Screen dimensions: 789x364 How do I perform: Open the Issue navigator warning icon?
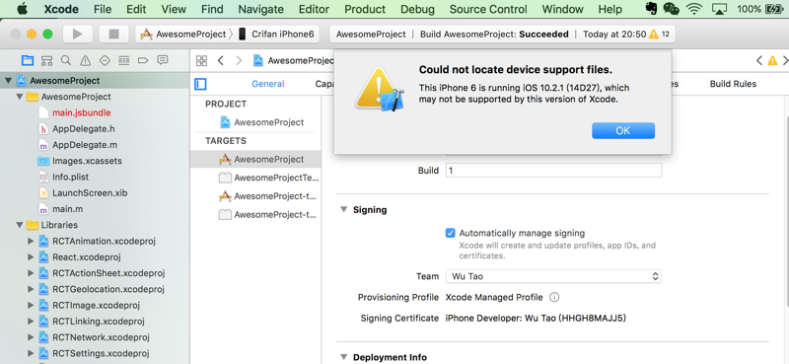pyautogui.click(x=86, y=61)
